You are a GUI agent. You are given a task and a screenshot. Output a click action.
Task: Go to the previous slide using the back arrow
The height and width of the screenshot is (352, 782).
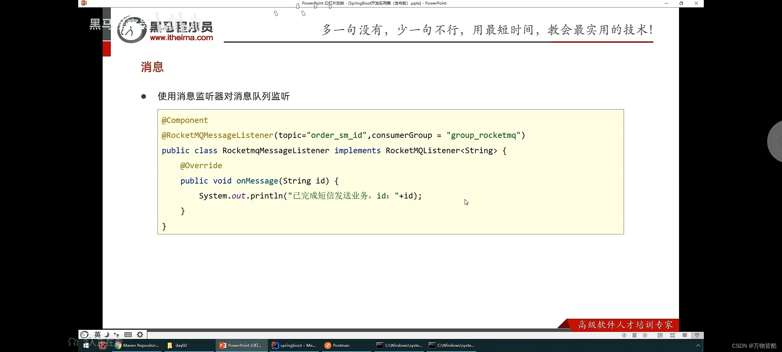(x=624, y=335)
